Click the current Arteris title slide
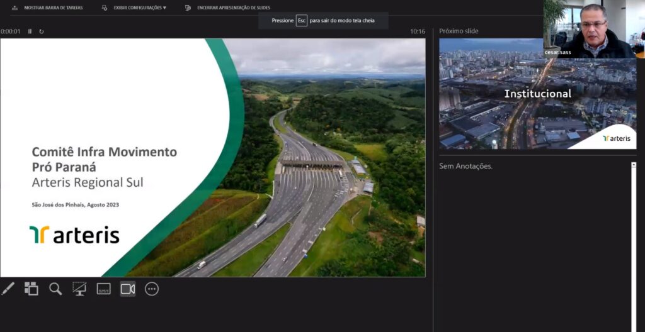 pyautogui.click(x=213, y=157)
